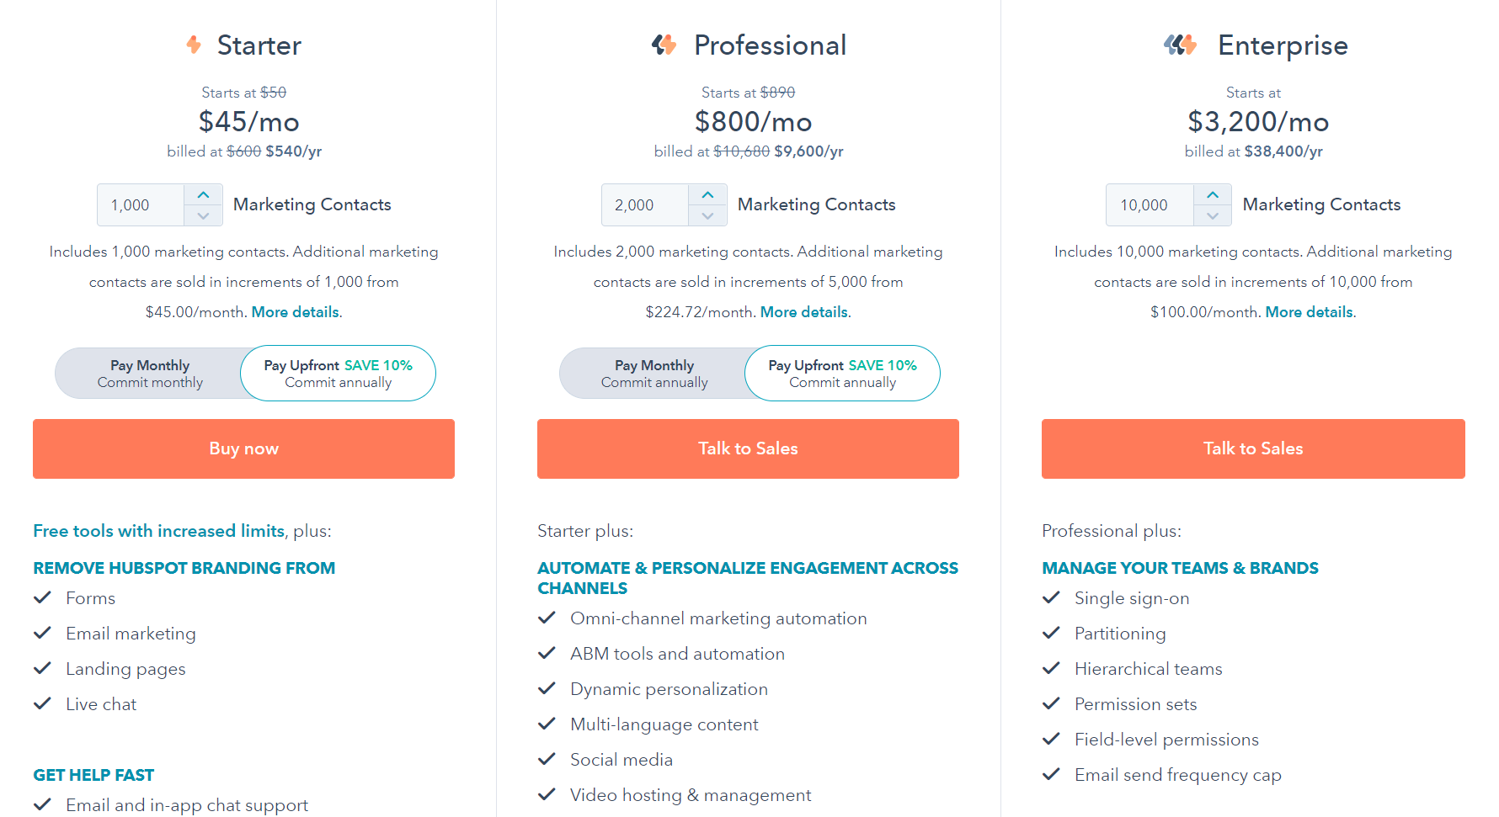Choose Pay Upfront for the Professional plan
1499x817 pixels.
(842, 374)
